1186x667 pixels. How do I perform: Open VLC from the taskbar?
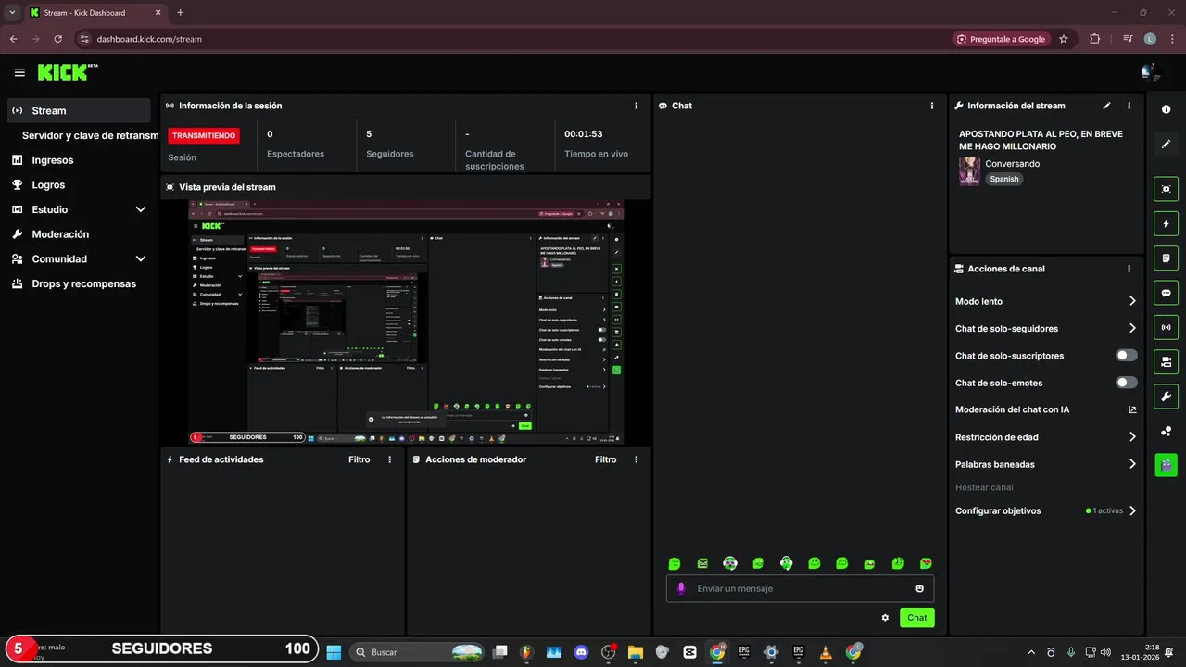point(826,652)
